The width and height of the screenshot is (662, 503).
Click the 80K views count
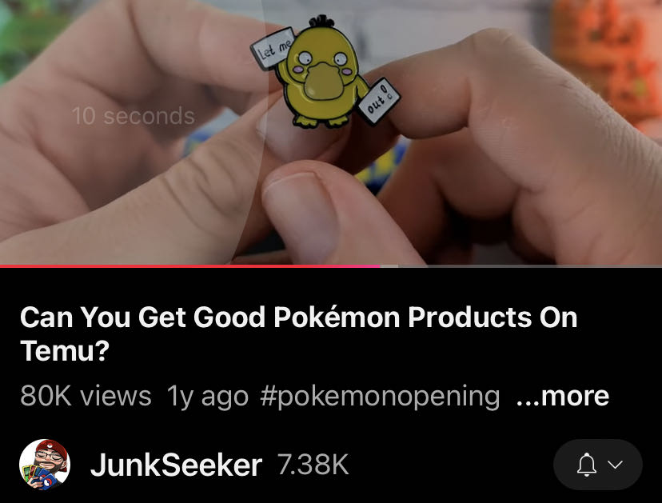pyautogui.click(x=86, y=396)
